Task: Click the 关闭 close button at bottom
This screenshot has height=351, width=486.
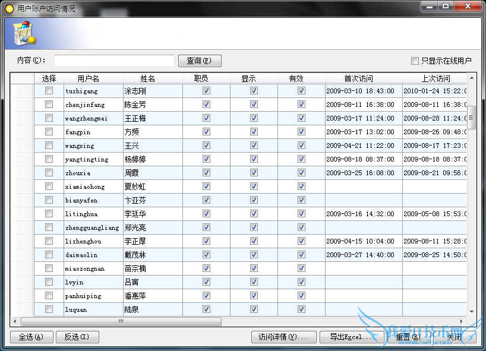Action: coord(454,337)
